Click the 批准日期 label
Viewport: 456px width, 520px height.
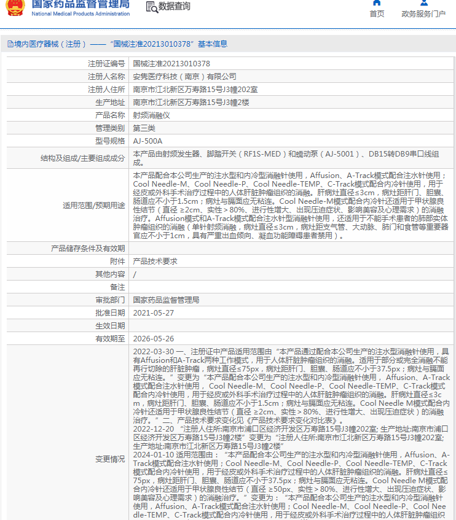click(x=110, y=313)
